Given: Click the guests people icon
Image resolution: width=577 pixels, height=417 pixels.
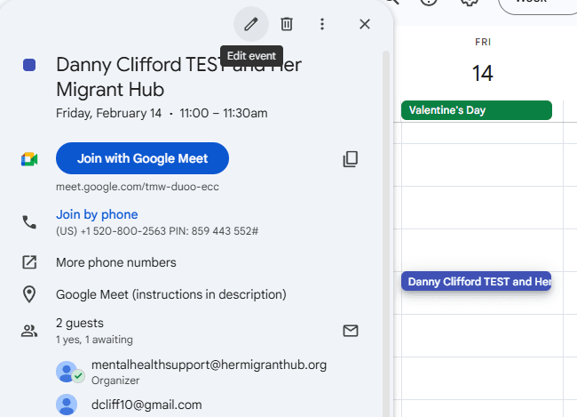Looking at the screenshot, I should (x=29, y=331).
